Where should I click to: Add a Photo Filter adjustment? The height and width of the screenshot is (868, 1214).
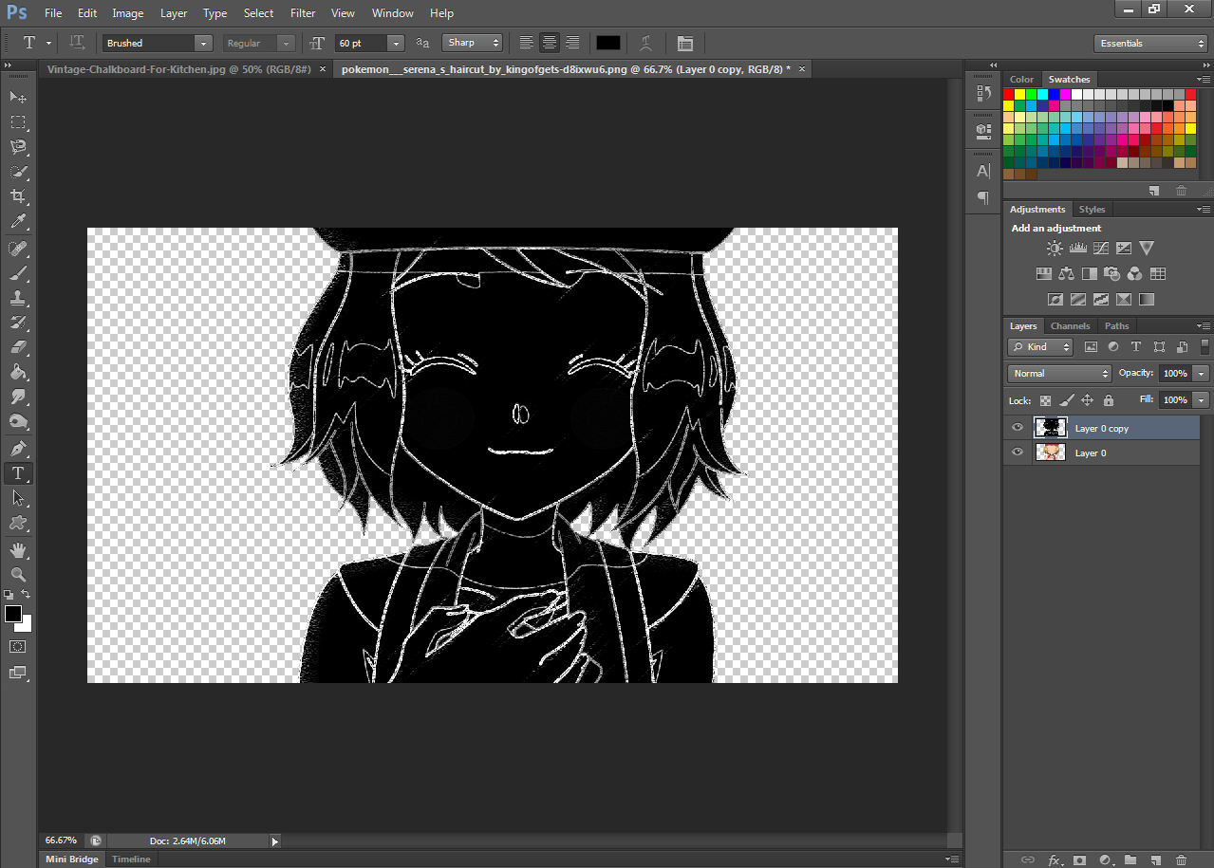[x=1111, y=274]
